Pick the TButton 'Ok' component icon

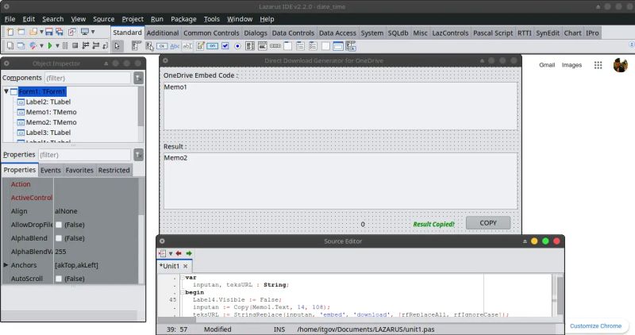tap(162, 46)
